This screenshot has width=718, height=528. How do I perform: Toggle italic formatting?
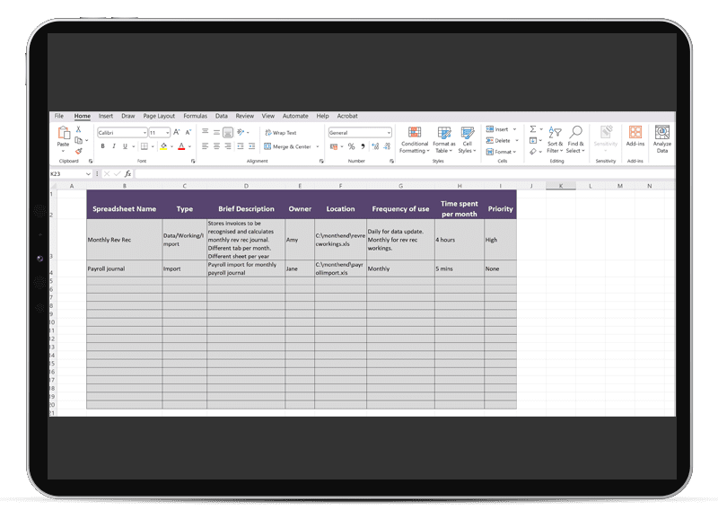point(114,146)
